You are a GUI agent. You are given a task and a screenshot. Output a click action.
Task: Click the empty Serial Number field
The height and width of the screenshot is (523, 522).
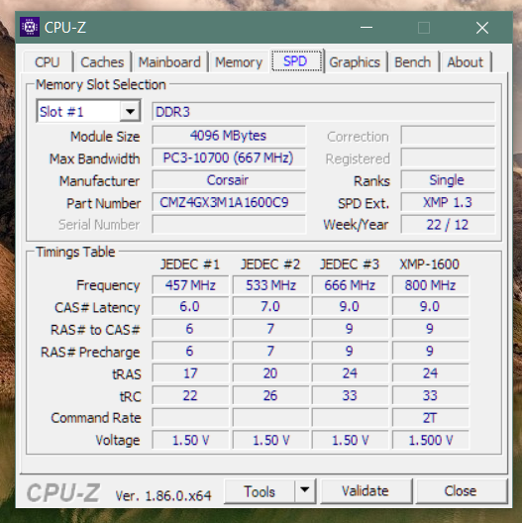tap(229, 224)
